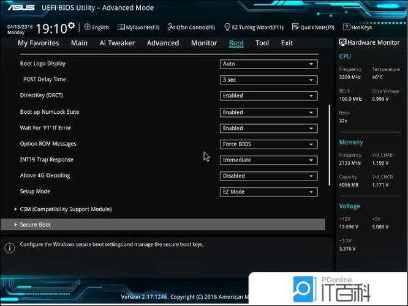Click the vertical scrollbar of the settings list
Viewport: 408px width, 306px height.
point(330,145)
